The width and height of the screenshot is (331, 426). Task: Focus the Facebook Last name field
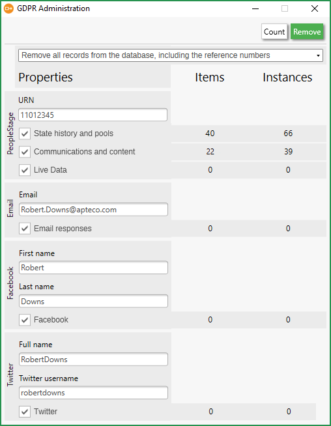(x=93, y=302)
